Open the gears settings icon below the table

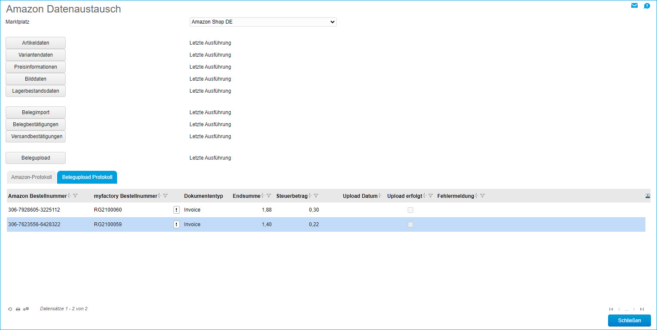(x=26, y=309)
